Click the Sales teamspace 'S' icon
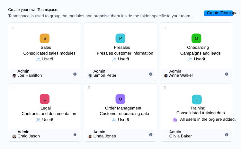The width and height of the screenshot is (241, 149). click(45, 39)
